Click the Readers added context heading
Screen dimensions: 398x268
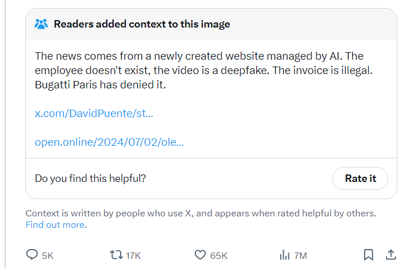[x=142, y=24]
